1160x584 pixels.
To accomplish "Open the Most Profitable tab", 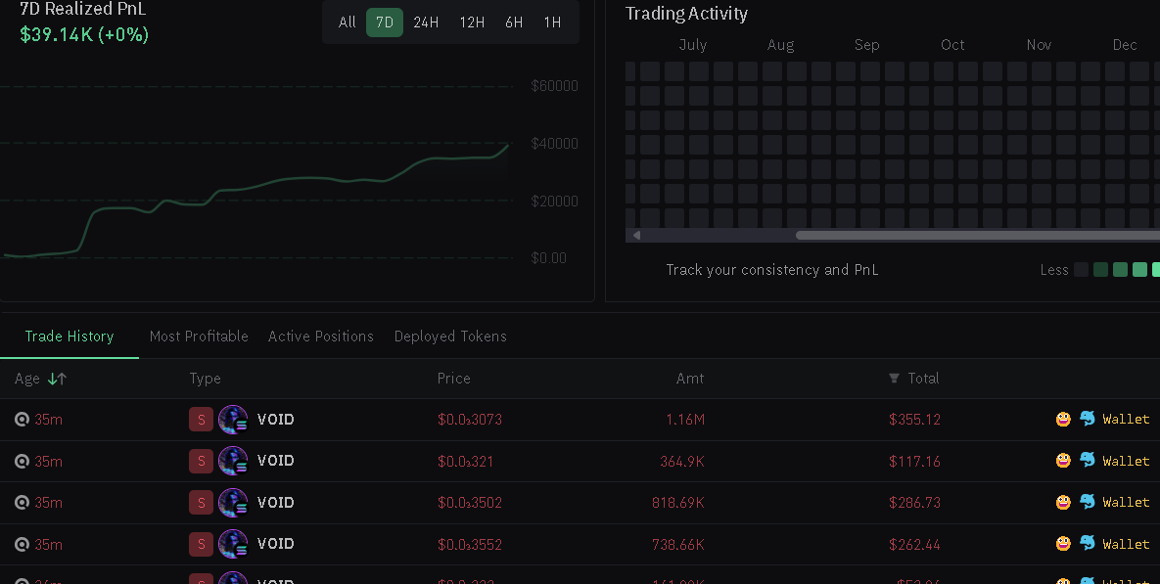I will tap(199, 337).
